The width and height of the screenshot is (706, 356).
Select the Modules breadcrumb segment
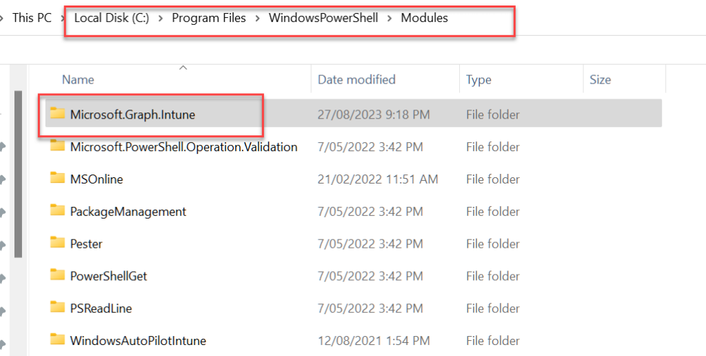click(x=424, y=18)
